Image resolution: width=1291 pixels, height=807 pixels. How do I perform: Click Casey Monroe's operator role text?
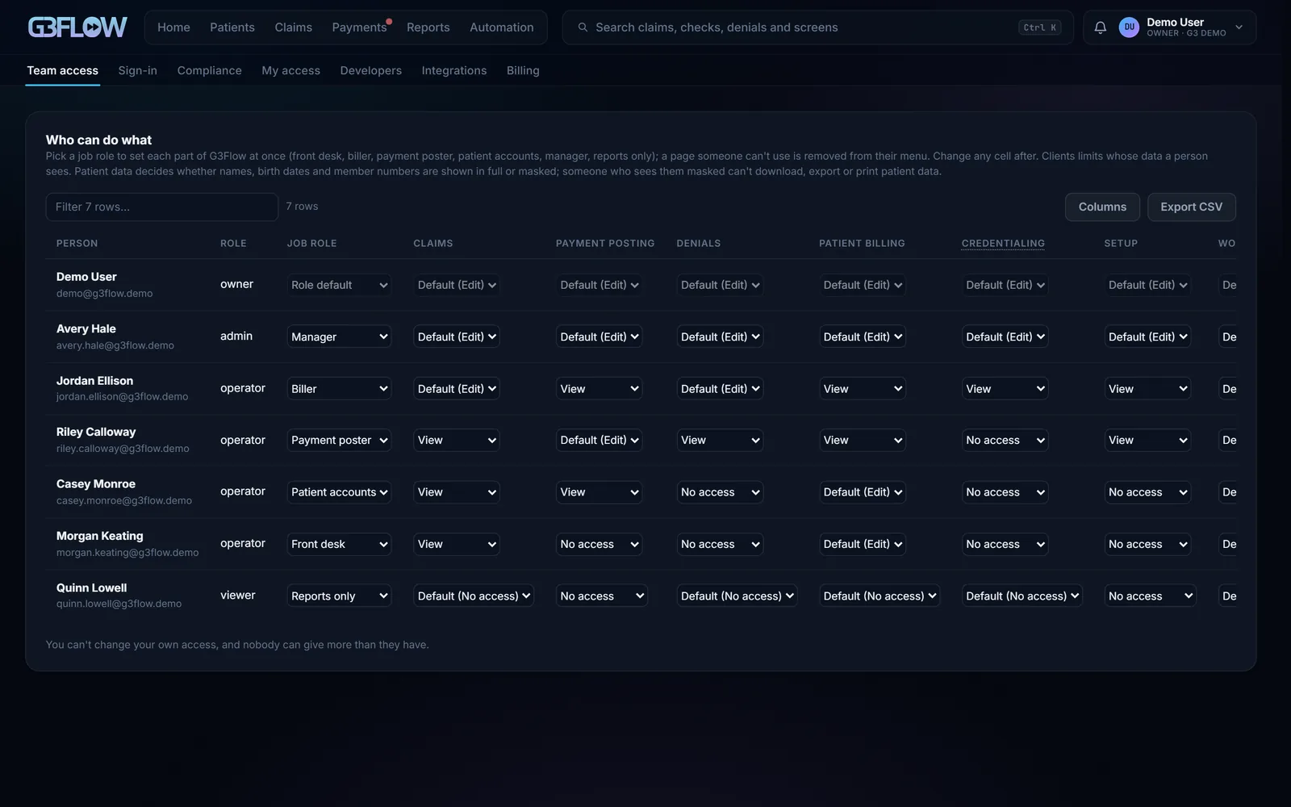pos(243,491)
